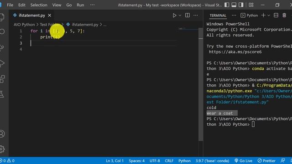The image size is (292, 164).
Task: Open the Go menu
Action: (x=69, y=5)
